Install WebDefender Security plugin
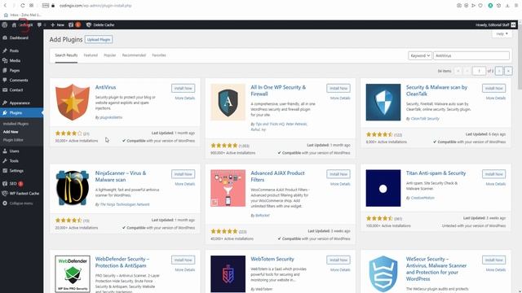This screenshot has width=522, height=293. pos(183,260)
